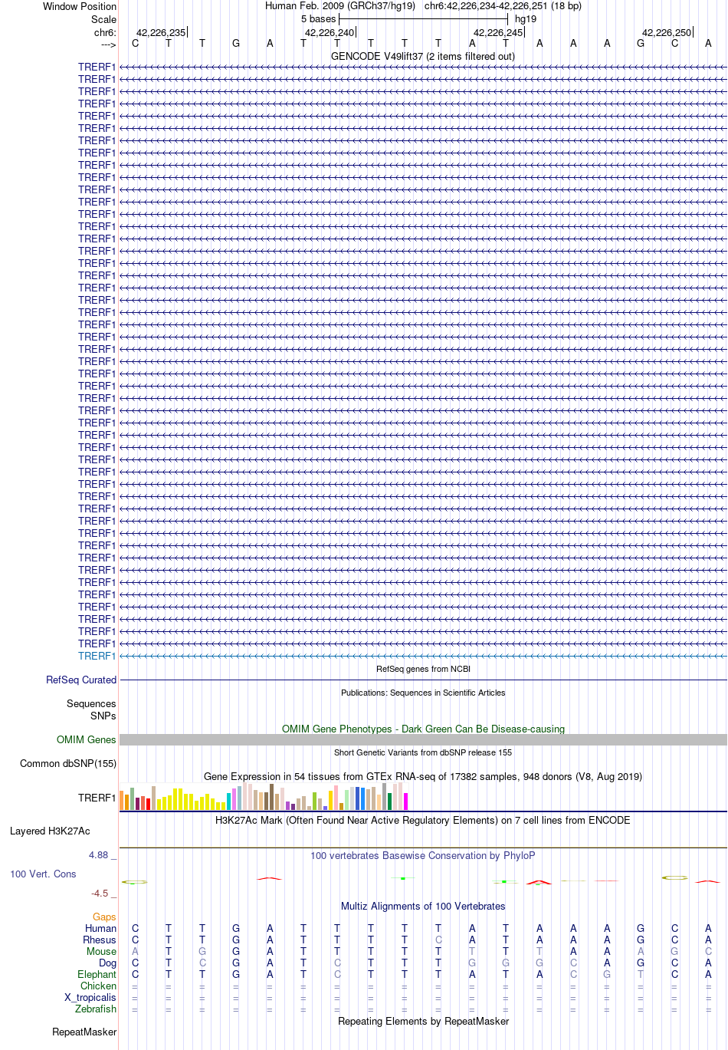Click the 5 bases scale bar
728x1050 pixels.
423,18
